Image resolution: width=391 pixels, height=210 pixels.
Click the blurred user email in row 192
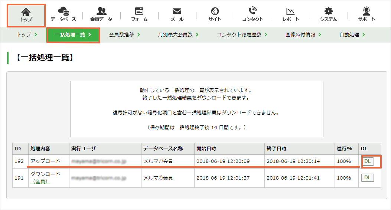tap(99, 161)
